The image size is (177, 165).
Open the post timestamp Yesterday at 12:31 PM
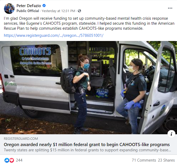(x=58, y=11)
